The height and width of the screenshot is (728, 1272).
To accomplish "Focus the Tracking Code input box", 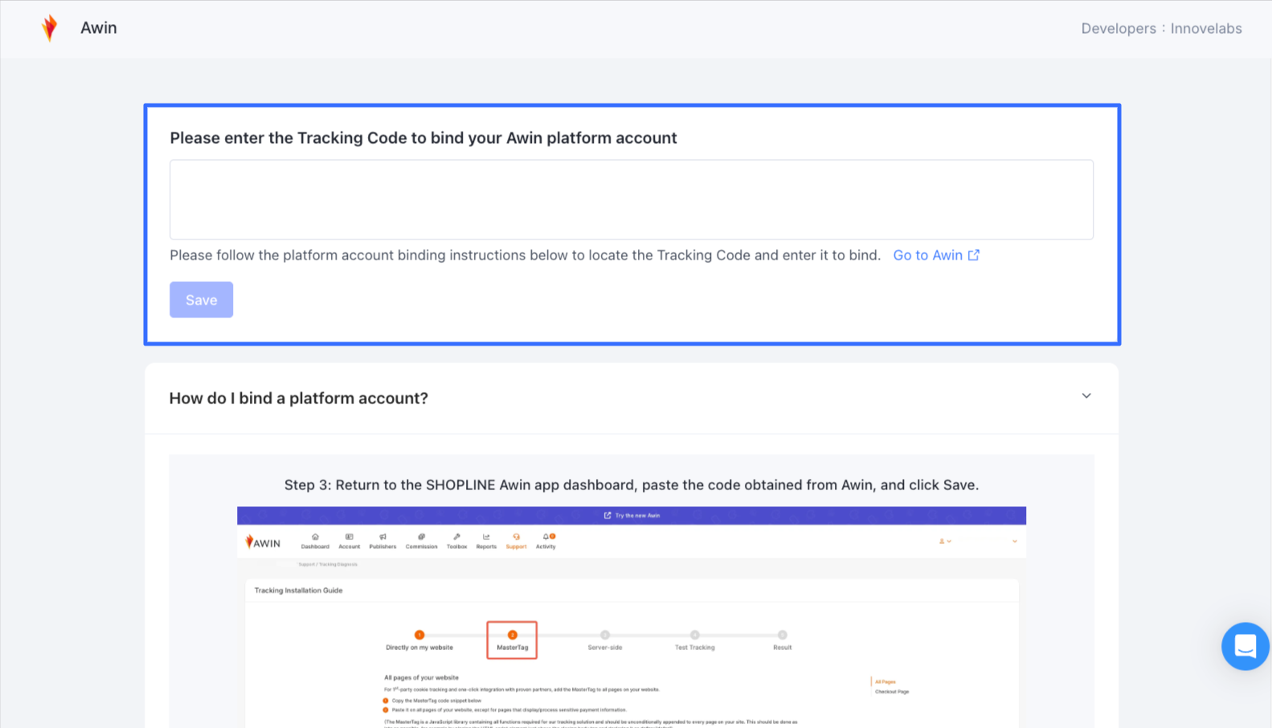I will click(x=631, y=199).
